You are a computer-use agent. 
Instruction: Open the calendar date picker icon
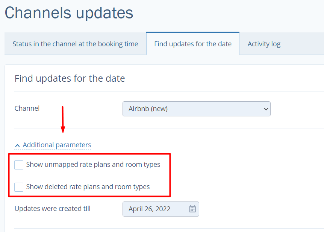click(x=192, y=209)
